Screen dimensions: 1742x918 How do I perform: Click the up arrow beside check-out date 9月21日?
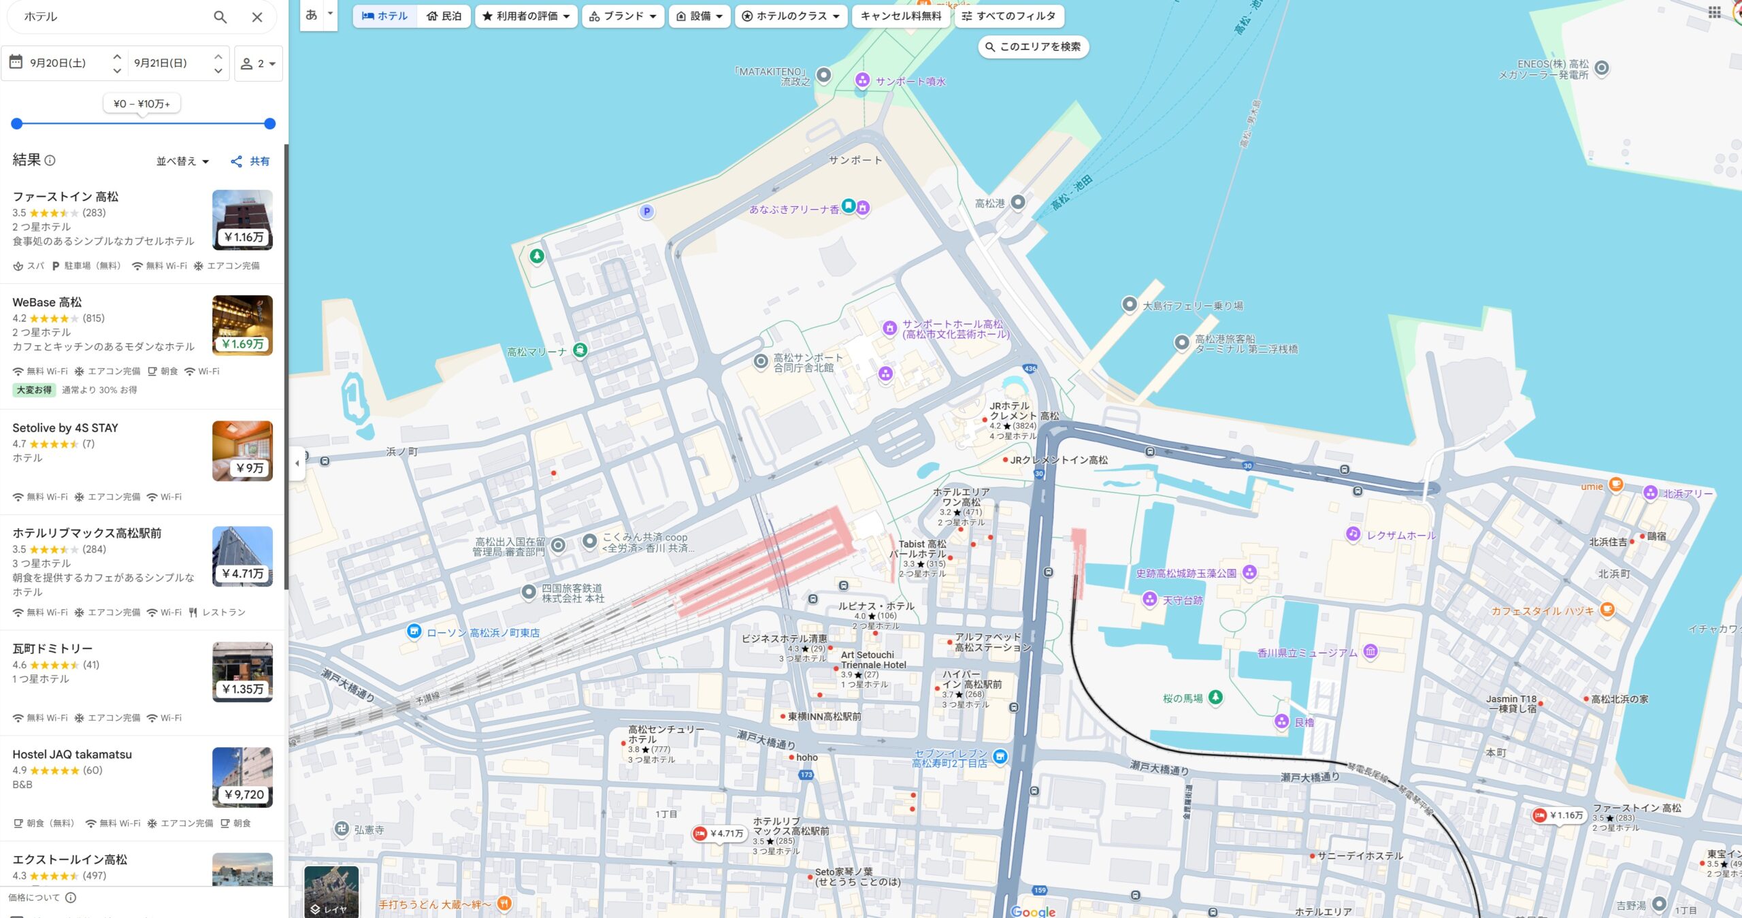click(218, 57)
